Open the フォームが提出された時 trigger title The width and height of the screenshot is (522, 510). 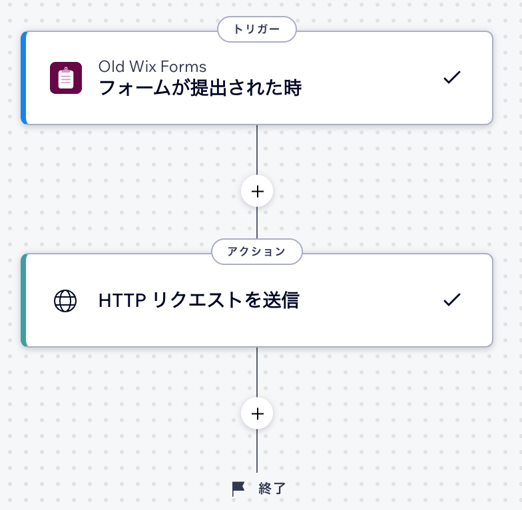coord(200,88)
